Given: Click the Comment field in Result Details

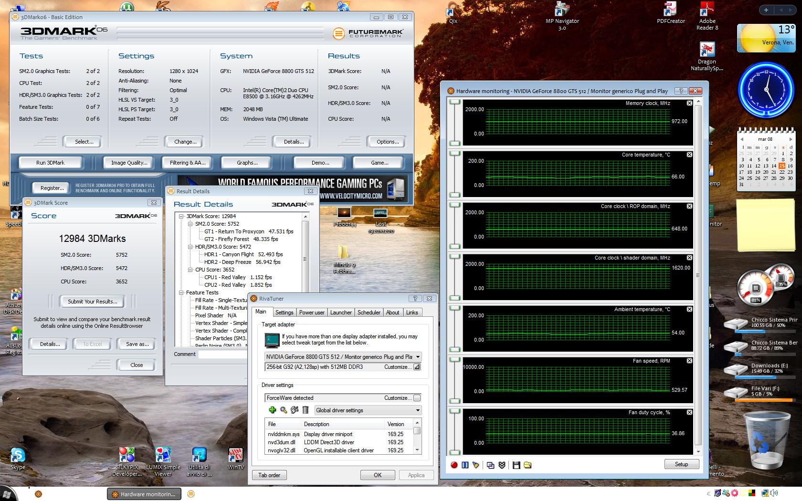Looking at the screenshot, I should pos(223,354).
